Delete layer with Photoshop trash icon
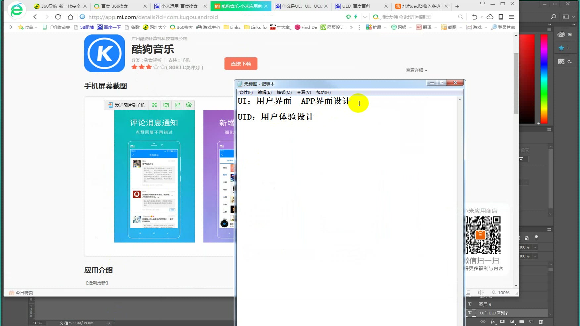This screenshot has height=326, width=580. pyautogui.click(x=541, y=322)
